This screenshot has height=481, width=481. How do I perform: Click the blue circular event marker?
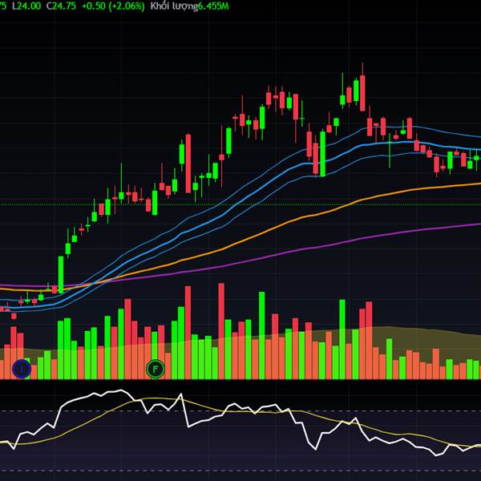coord(22,369)
